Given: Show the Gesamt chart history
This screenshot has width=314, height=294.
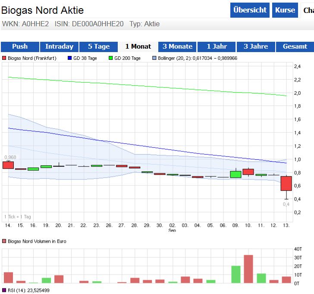Looking at the screenshot, I should pyautogui.click(x=295, y=46).
